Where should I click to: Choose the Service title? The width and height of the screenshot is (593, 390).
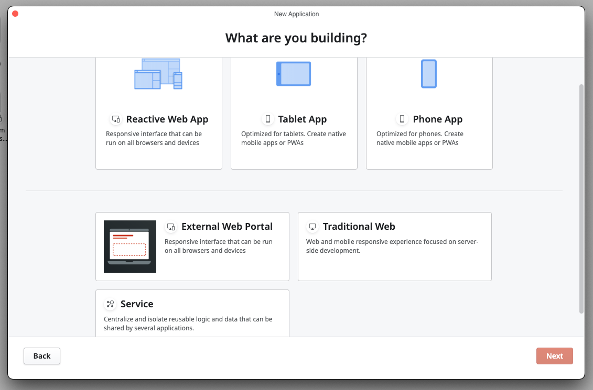[137, 304]
